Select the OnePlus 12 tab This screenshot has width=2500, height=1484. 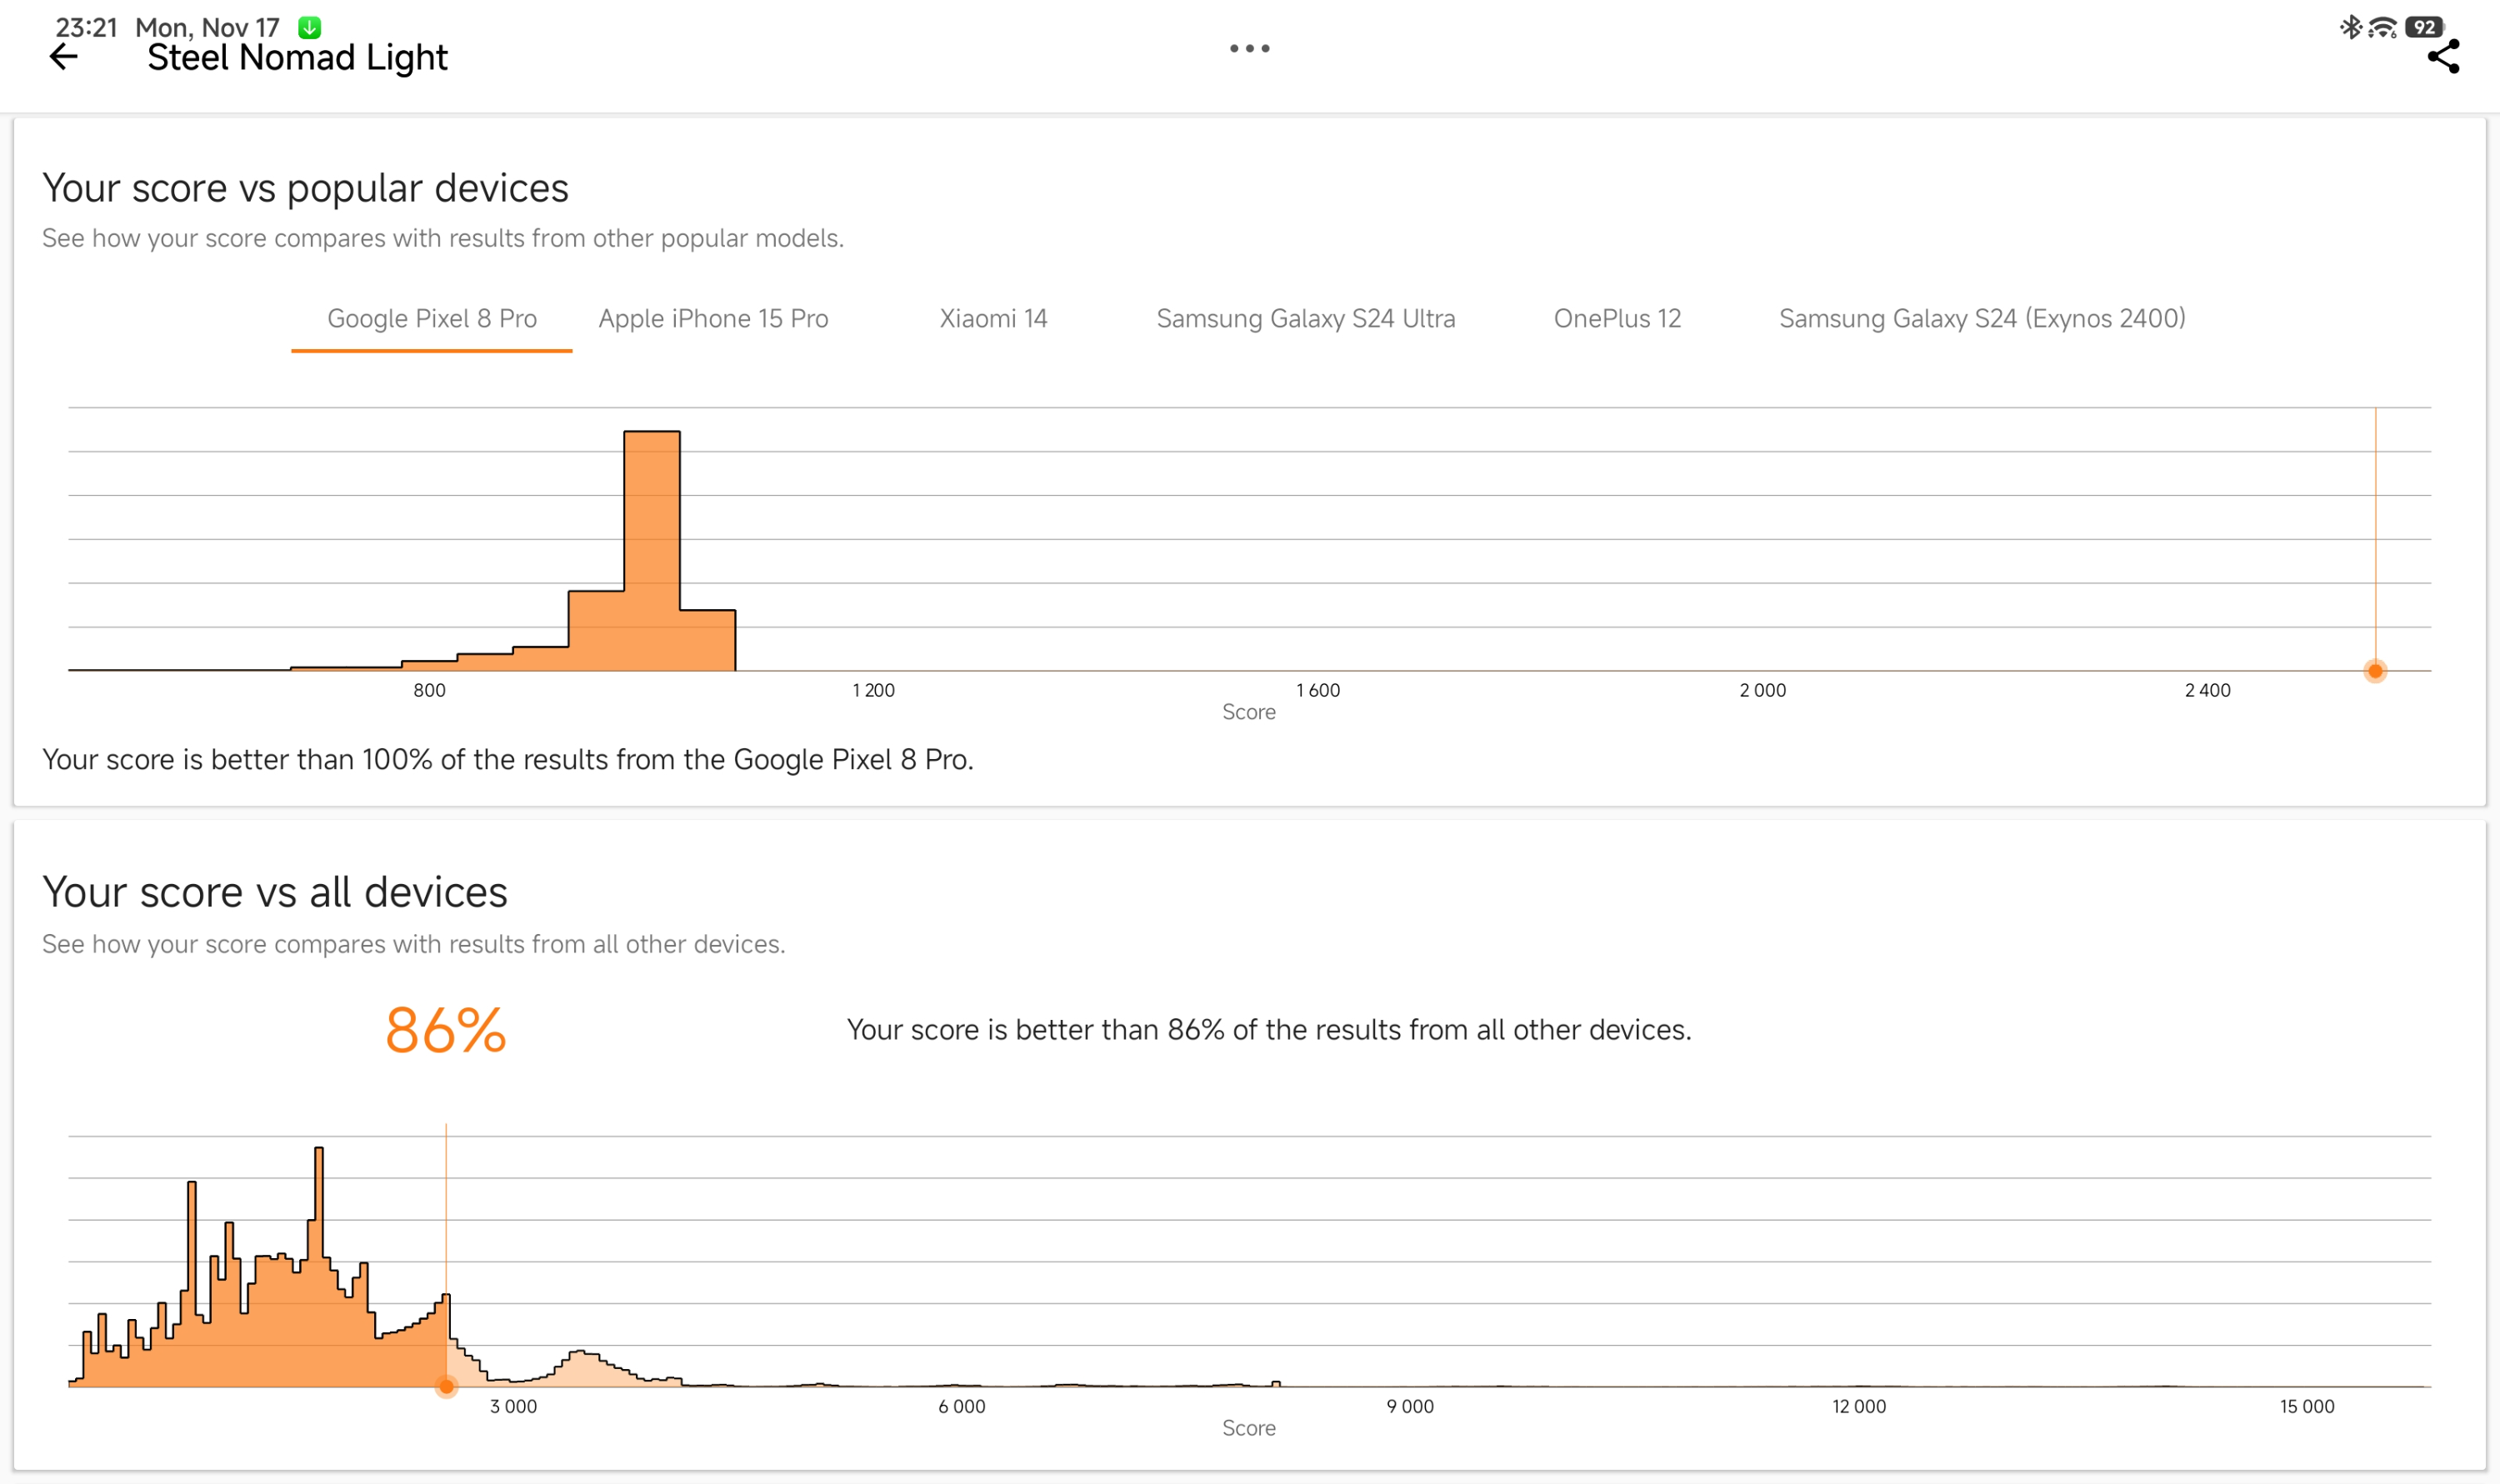[x=1617, y=318]
